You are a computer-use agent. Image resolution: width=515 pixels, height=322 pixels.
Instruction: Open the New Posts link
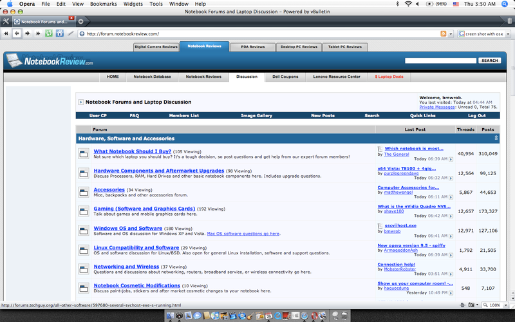323,116
